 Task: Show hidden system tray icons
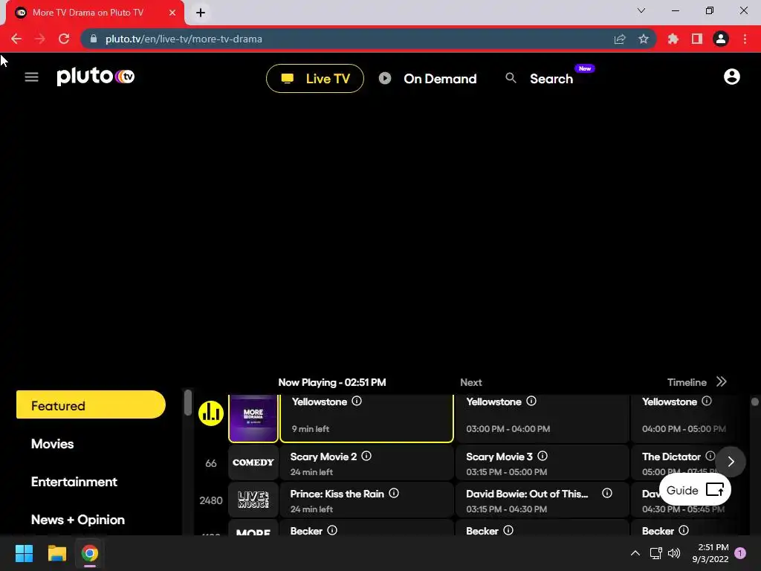635,553
